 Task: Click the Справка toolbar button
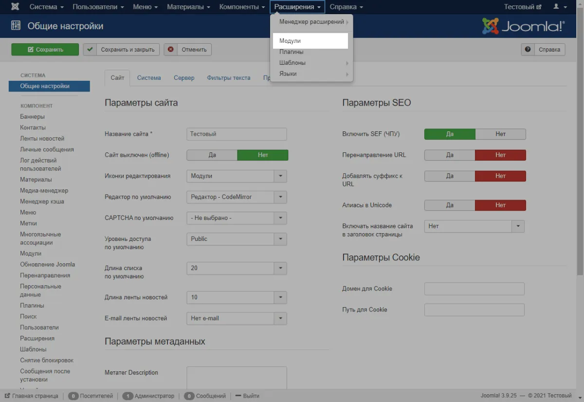(x=543, y=50)
